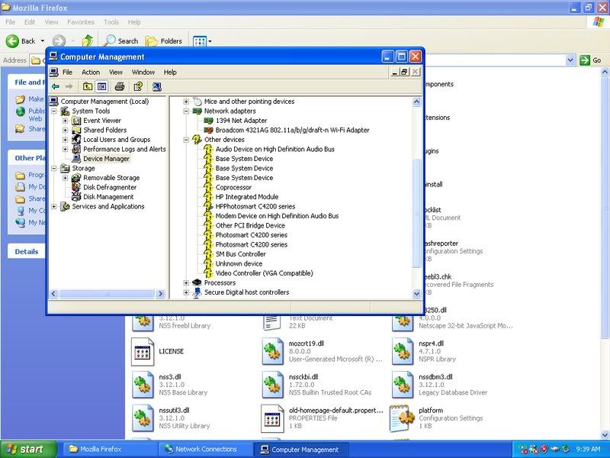This screenshot has height=458, width=610.
Task: Expand the Event Viewer node
Action: (x=66, y=121)
